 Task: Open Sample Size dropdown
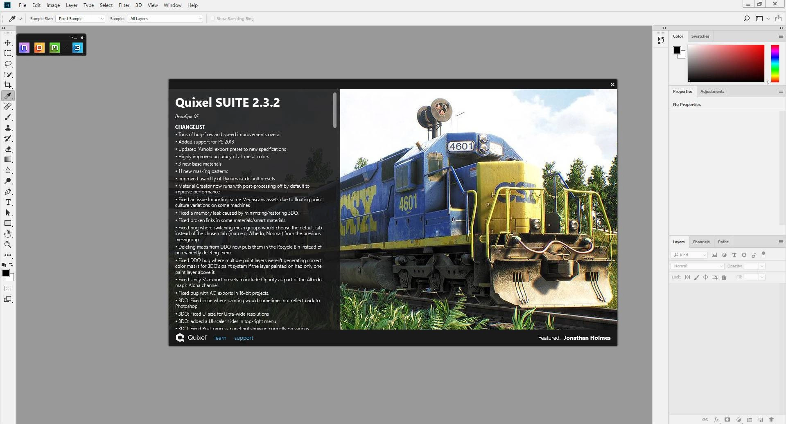[80, 18]
